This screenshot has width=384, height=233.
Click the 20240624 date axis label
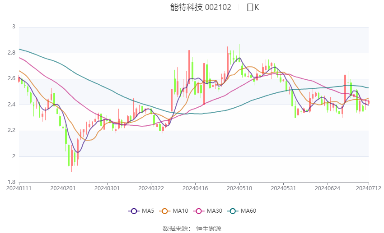click(328, 188)
